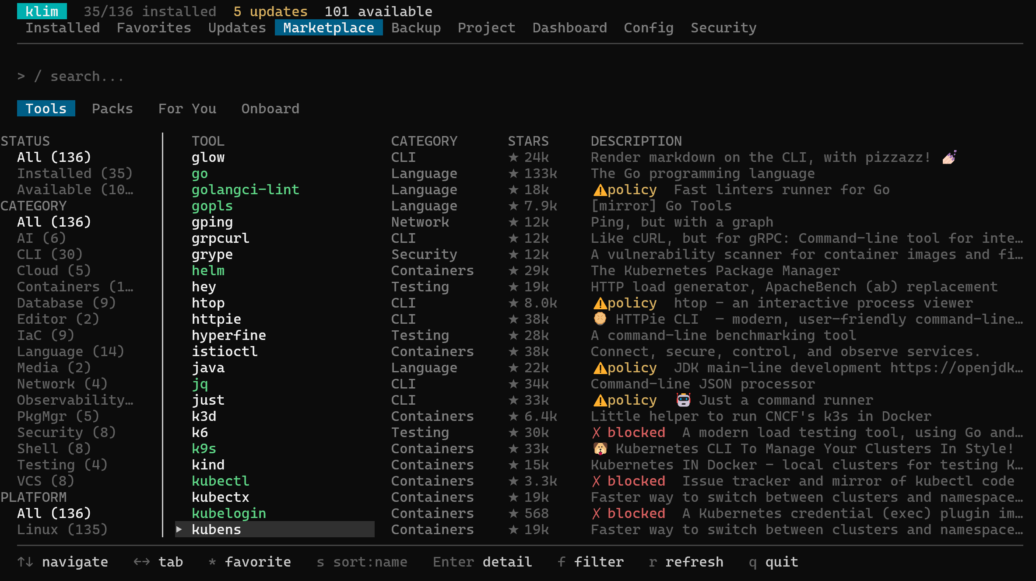1036x581 pixels.
Task: Select the kubectl tool row
Action: (599, 481)
